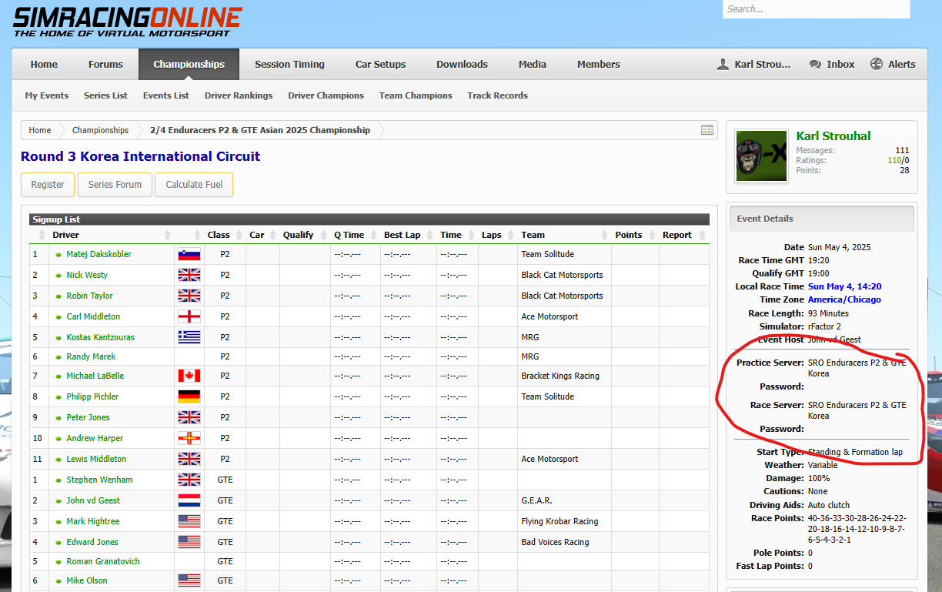Click Championships breadcrumb link
Screen dimensions: 942x592
pyautogui.click(x=100, y=130)
